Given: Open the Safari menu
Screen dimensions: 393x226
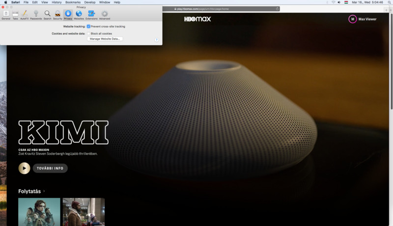Looking at the screenshot, I should click(x=16, y=2).
